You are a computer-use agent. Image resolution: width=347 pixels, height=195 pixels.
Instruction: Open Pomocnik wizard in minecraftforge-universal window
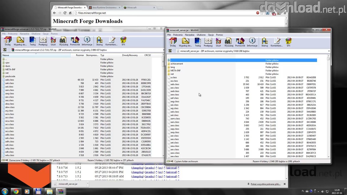[75, 41]
